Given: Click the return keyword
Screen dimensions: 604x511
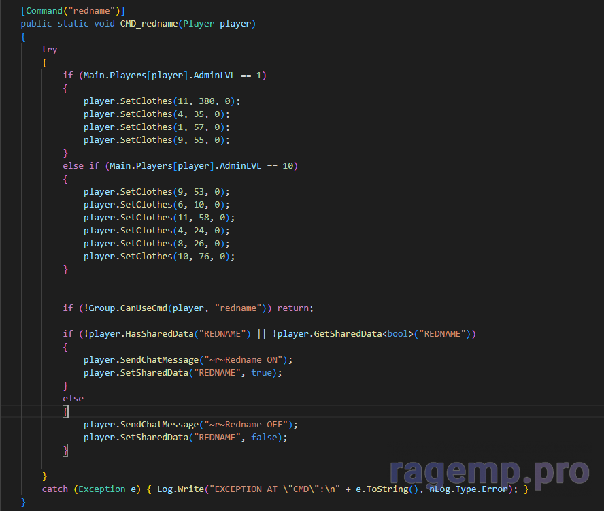Looking at the screenshot, I should [292, 308].
